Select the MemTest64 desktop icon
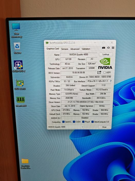The height and width of the screenshot is (181, 135). coord(21,102)
